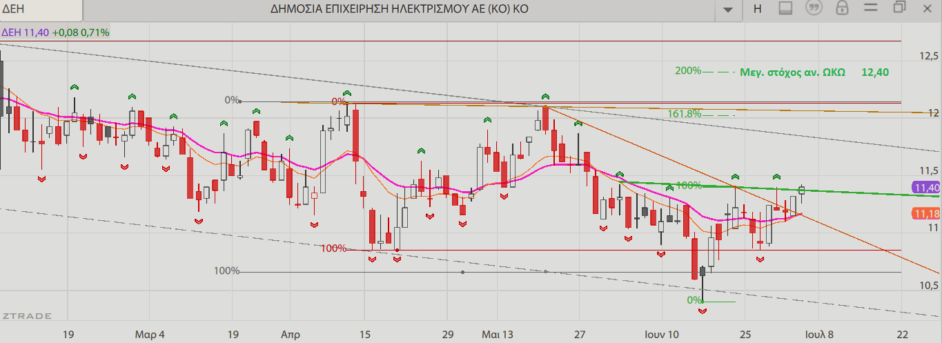Screen dimensions: 942x343
Task: Open the symbol selector dropdown arrow
Action: click(x=727, y=10)
